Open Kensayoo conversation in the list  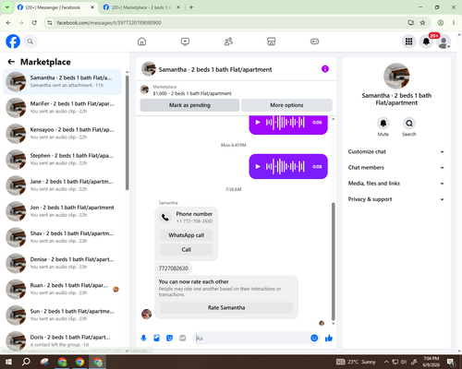coord(62,134)
